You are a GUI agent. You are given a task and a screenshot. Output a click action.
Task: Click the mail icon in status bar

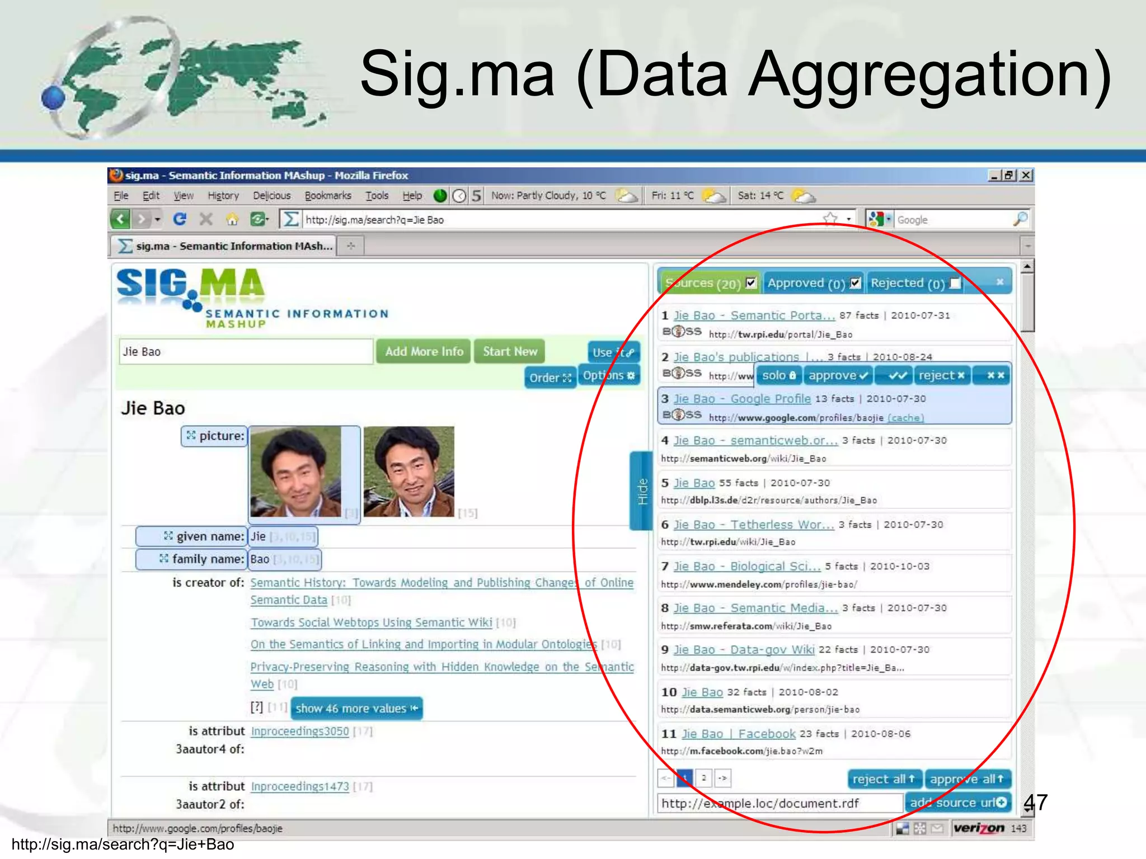pyautogui.click(x=937, y=828)
